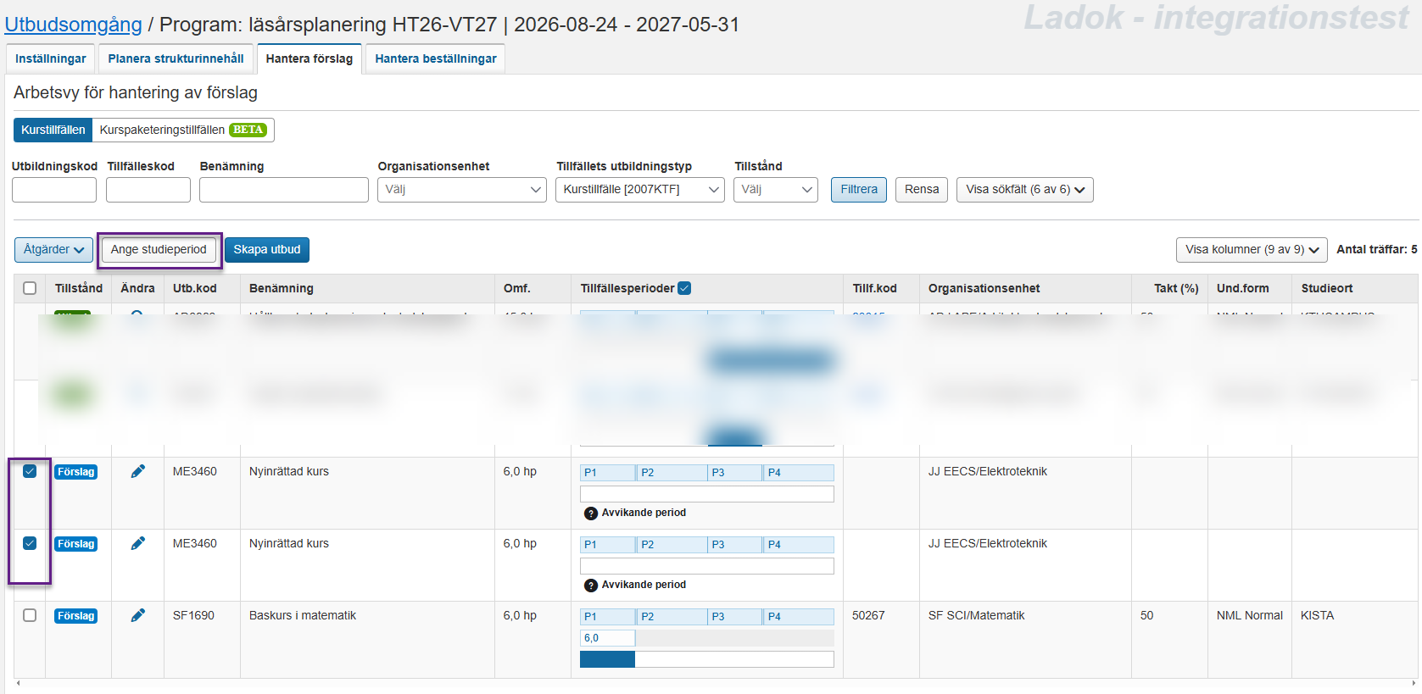Follow the Utbudsomgång breadcrumb link

coord(74,25)
